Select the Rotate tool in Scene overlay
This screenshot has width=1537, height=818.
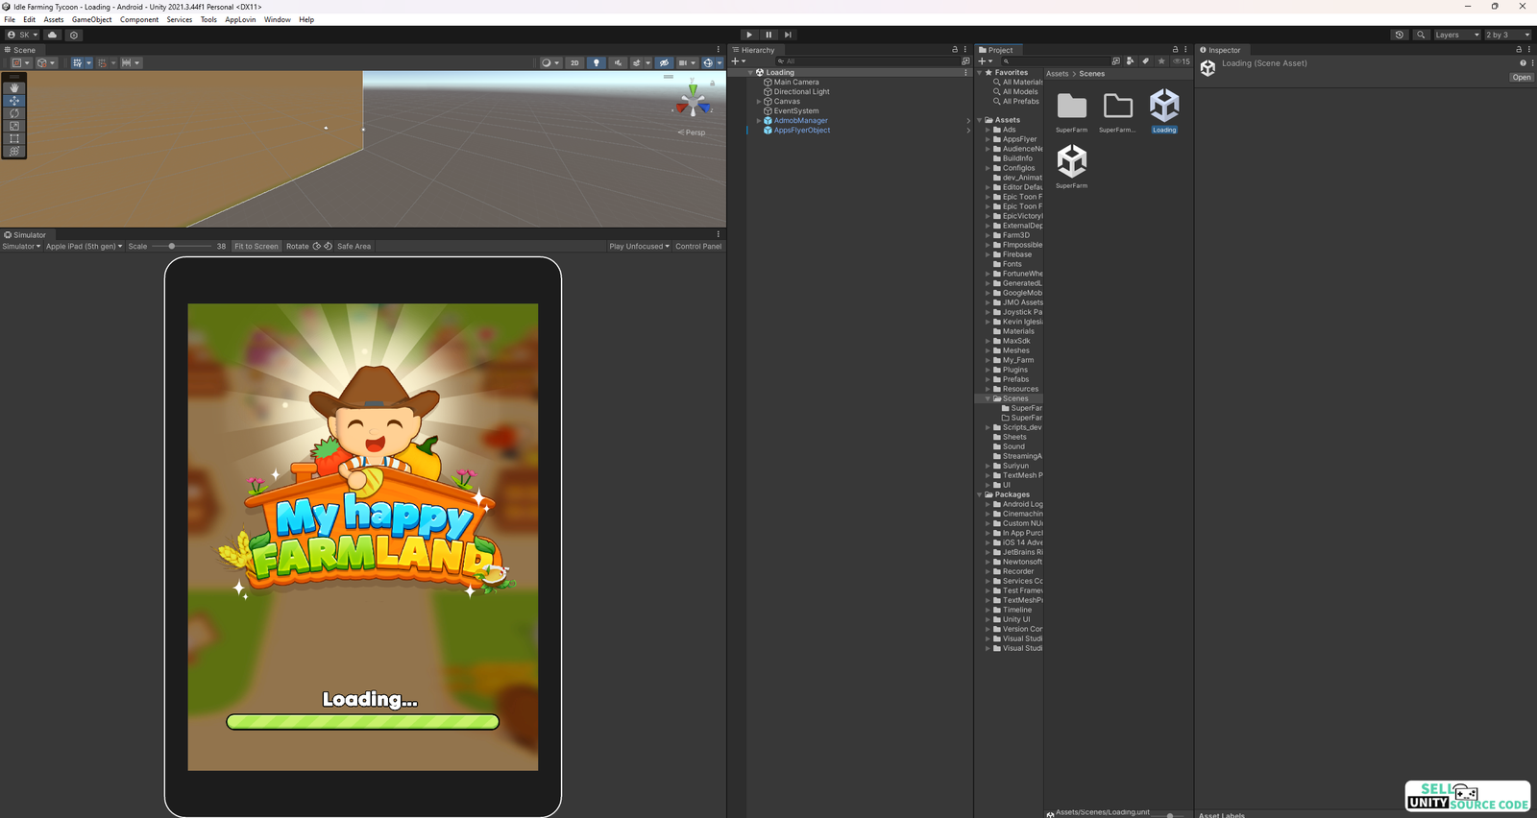14,113
